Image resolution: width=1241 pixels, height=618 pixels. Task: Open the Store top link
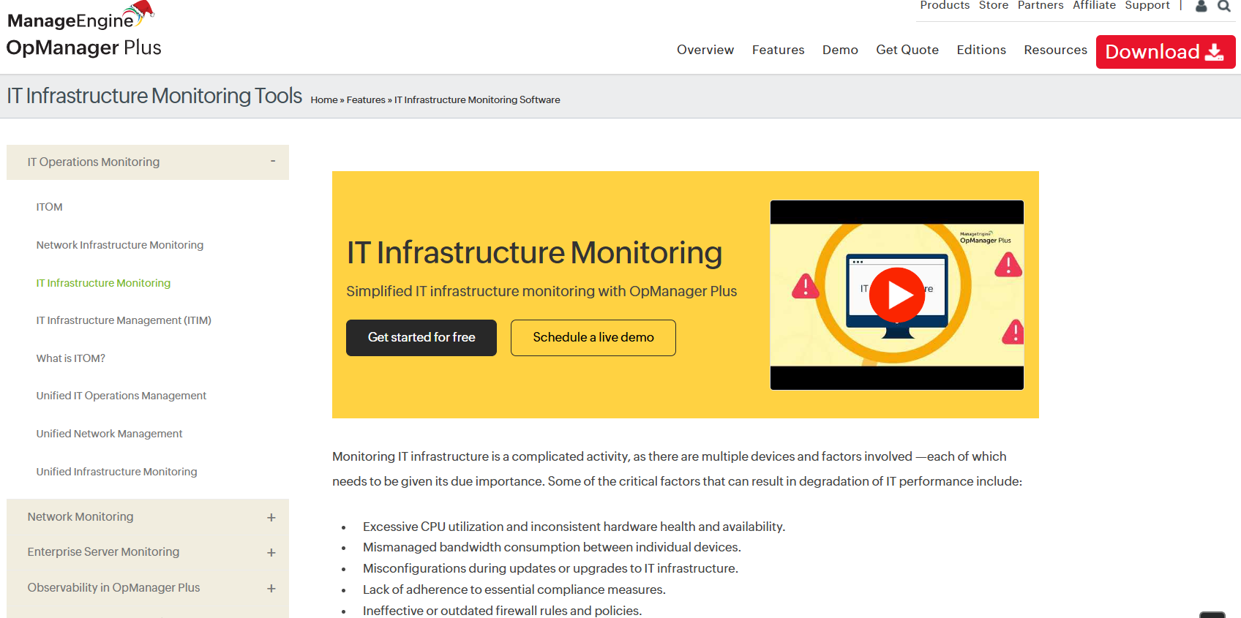coord(994,6)
